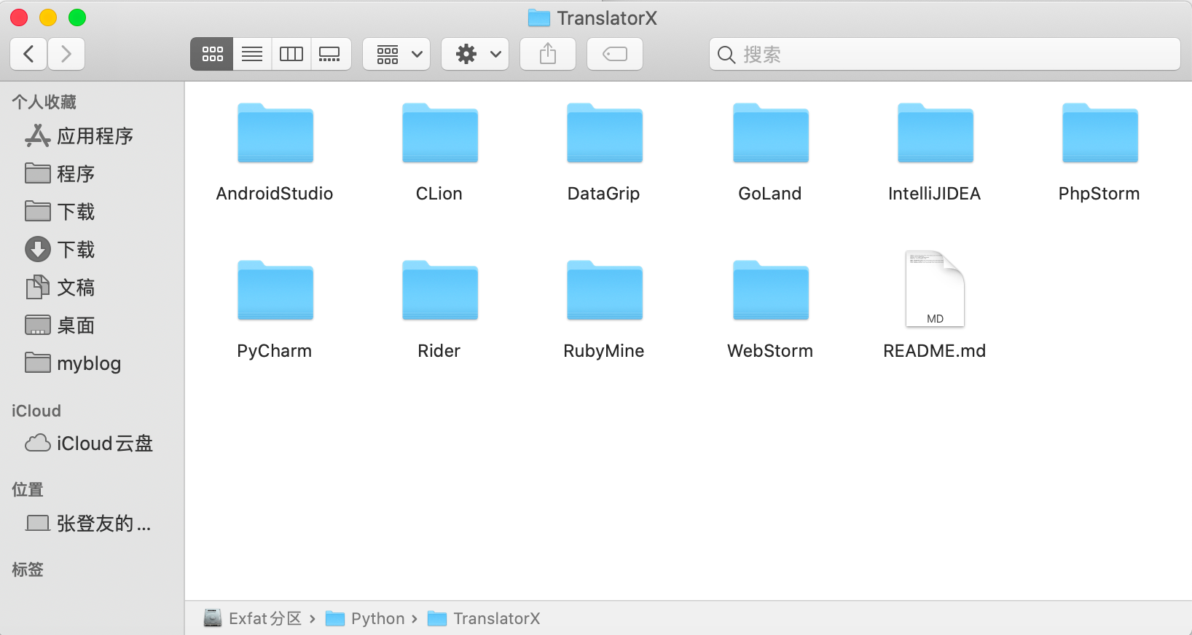
Task: Select the 张登友的… computer location in sidebar
Action: pyautogui.click(x=92, y=524)
